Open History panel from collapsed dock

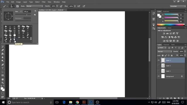[154, 13]
